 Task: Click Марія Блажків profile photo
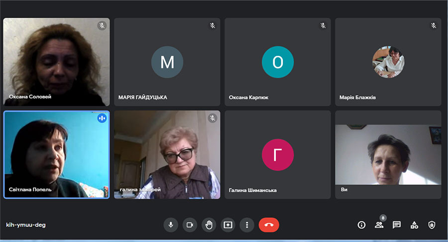pyautogui.click(x=388, y=62)
